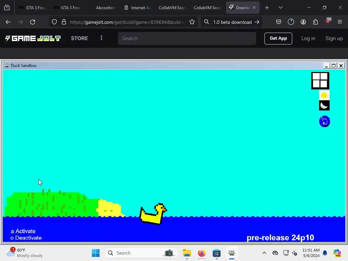Reload the current page
348x261 pixels.
pyautogui.click(x=33, y=22)
